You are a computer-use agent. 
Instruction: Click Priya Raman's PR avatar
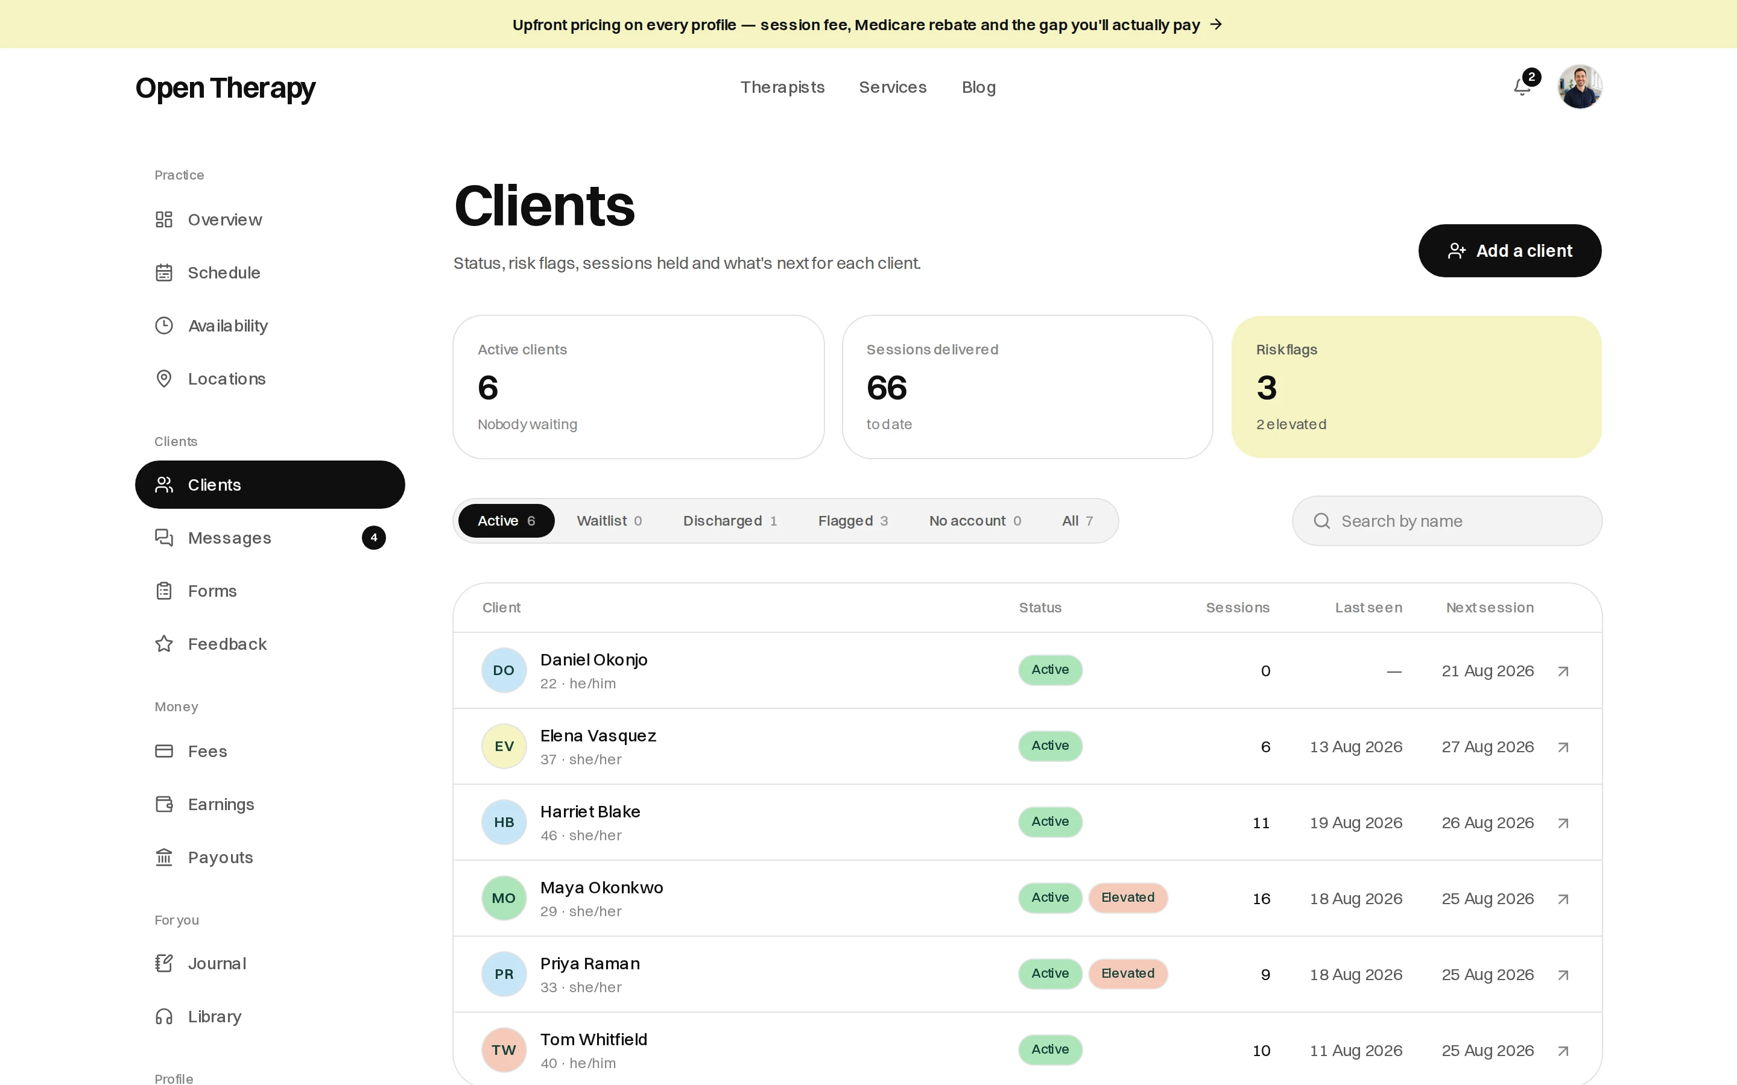click(x=504, y=975)
